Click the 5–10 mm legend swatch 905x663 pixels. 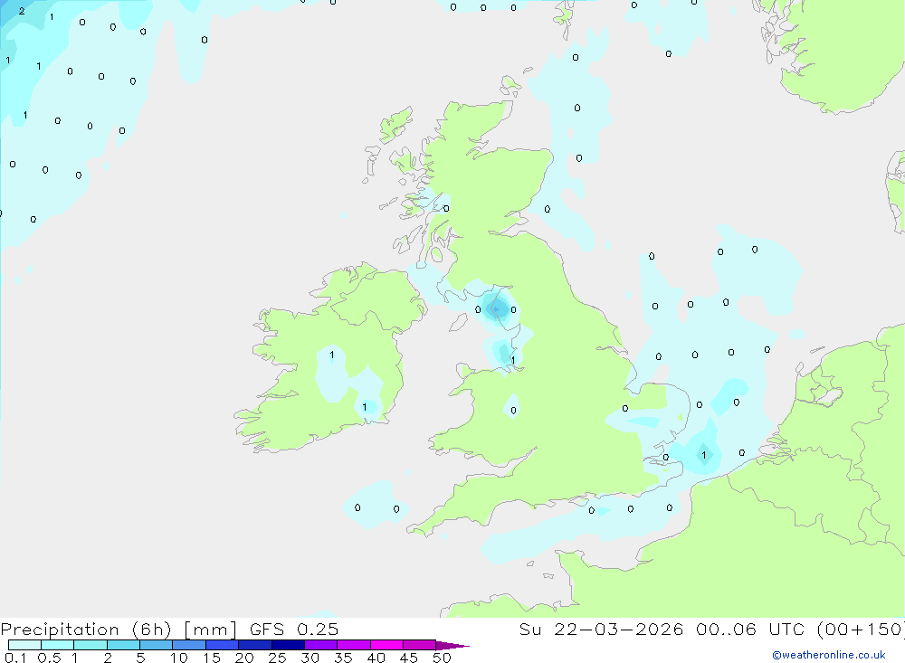(157, 645)
